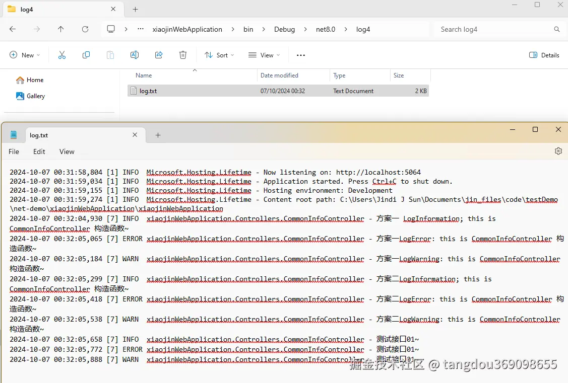Viewport: 568px width, 383px height.
Task: Go to xiaojinWebApplication breadcrumb folder
Action: click(x=187, y=29)
